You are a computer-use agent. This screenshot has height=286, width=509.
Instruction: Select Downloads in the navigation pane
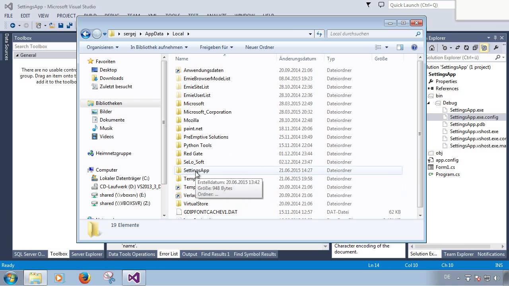(111, 78)
